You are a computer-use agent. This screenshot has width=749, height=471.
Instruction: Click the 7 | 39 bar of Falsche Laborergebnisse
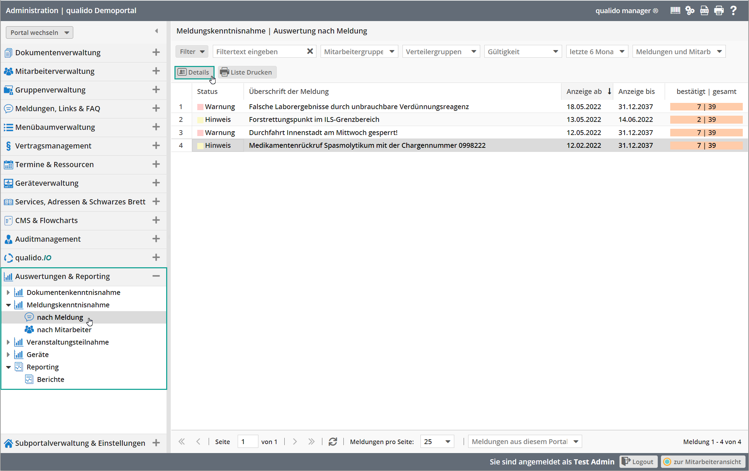tap(707, 107)
